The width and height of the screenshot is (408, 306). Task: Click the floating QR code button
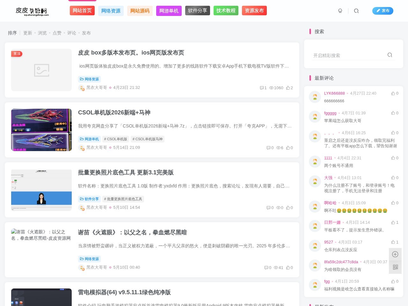click(395, 267)
